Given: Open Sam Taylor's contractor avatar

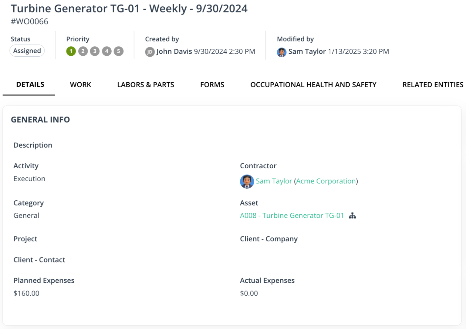Looking at the screenshot, I should pos(247,182).
